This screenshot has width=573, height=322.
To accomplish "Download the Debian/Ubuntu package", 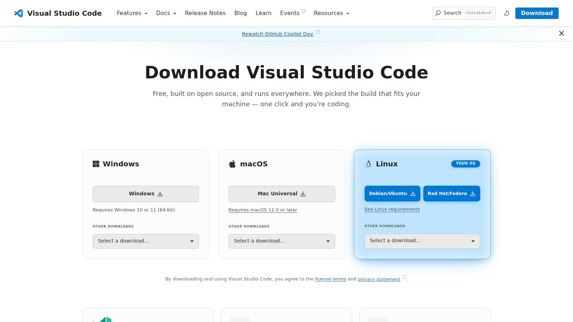I will tap(393, 194).
